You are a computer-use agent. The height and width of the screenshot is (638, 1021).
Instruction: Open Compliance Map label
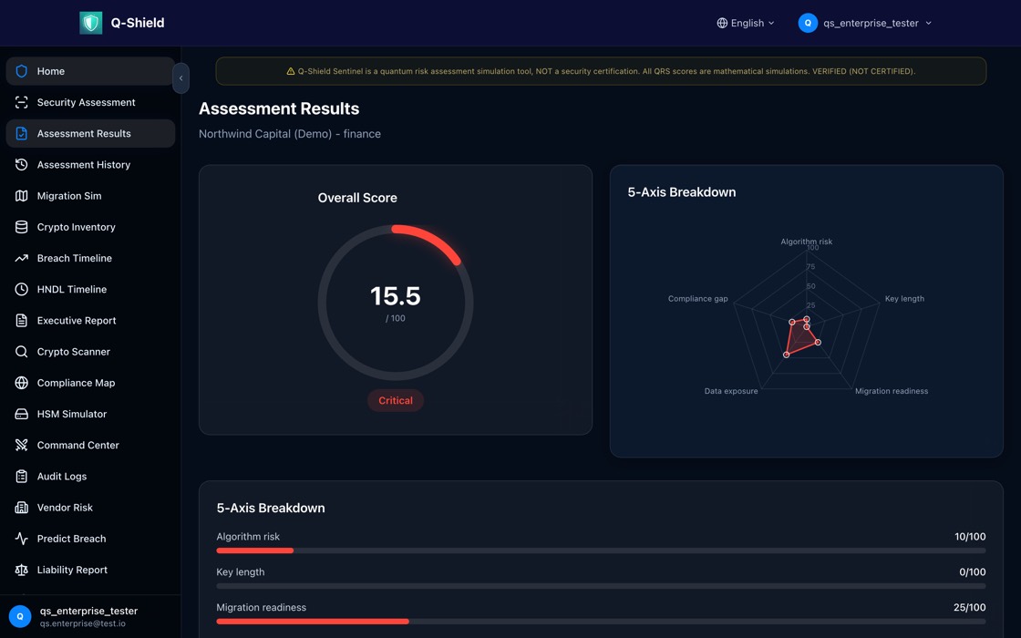pyautogui.click(x=77, y=383)
